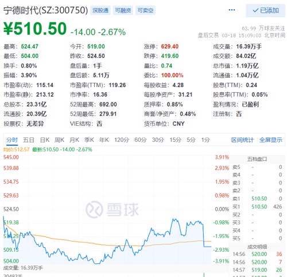Screen dimensions: 287x277
Task: Click the current price ¥510.50
Action: 35,29
